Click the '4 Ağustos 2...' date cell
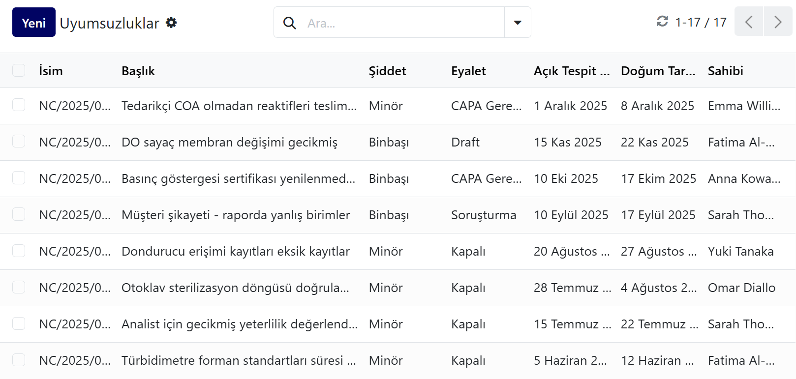 click(659, 288)
